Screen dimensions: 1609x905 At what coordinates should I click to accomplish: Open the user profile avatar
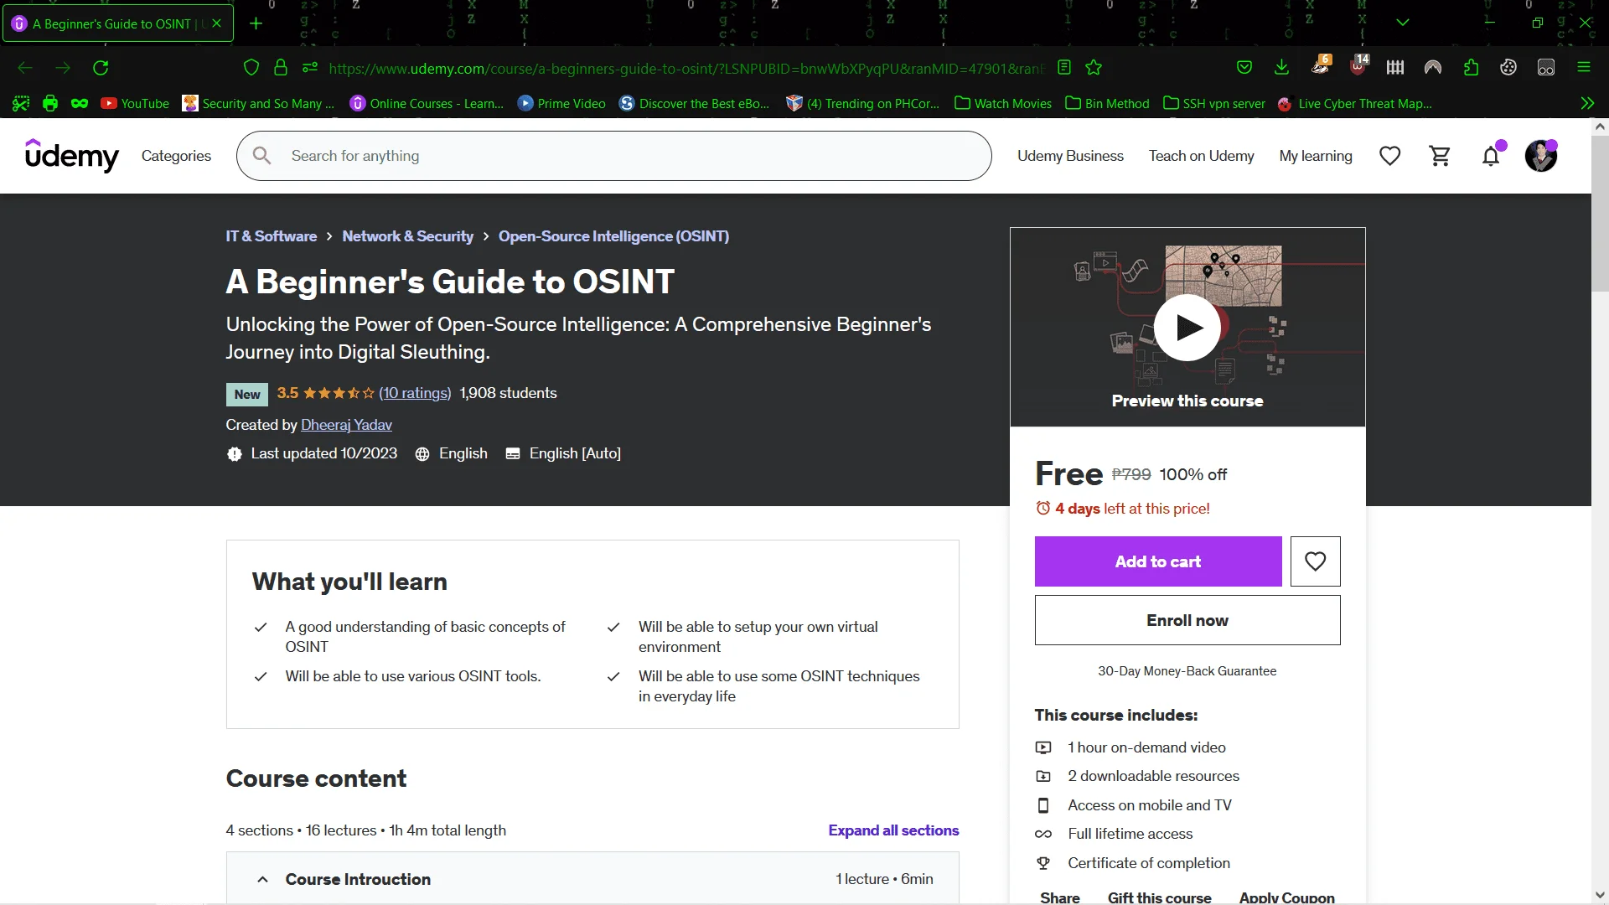1541,156
